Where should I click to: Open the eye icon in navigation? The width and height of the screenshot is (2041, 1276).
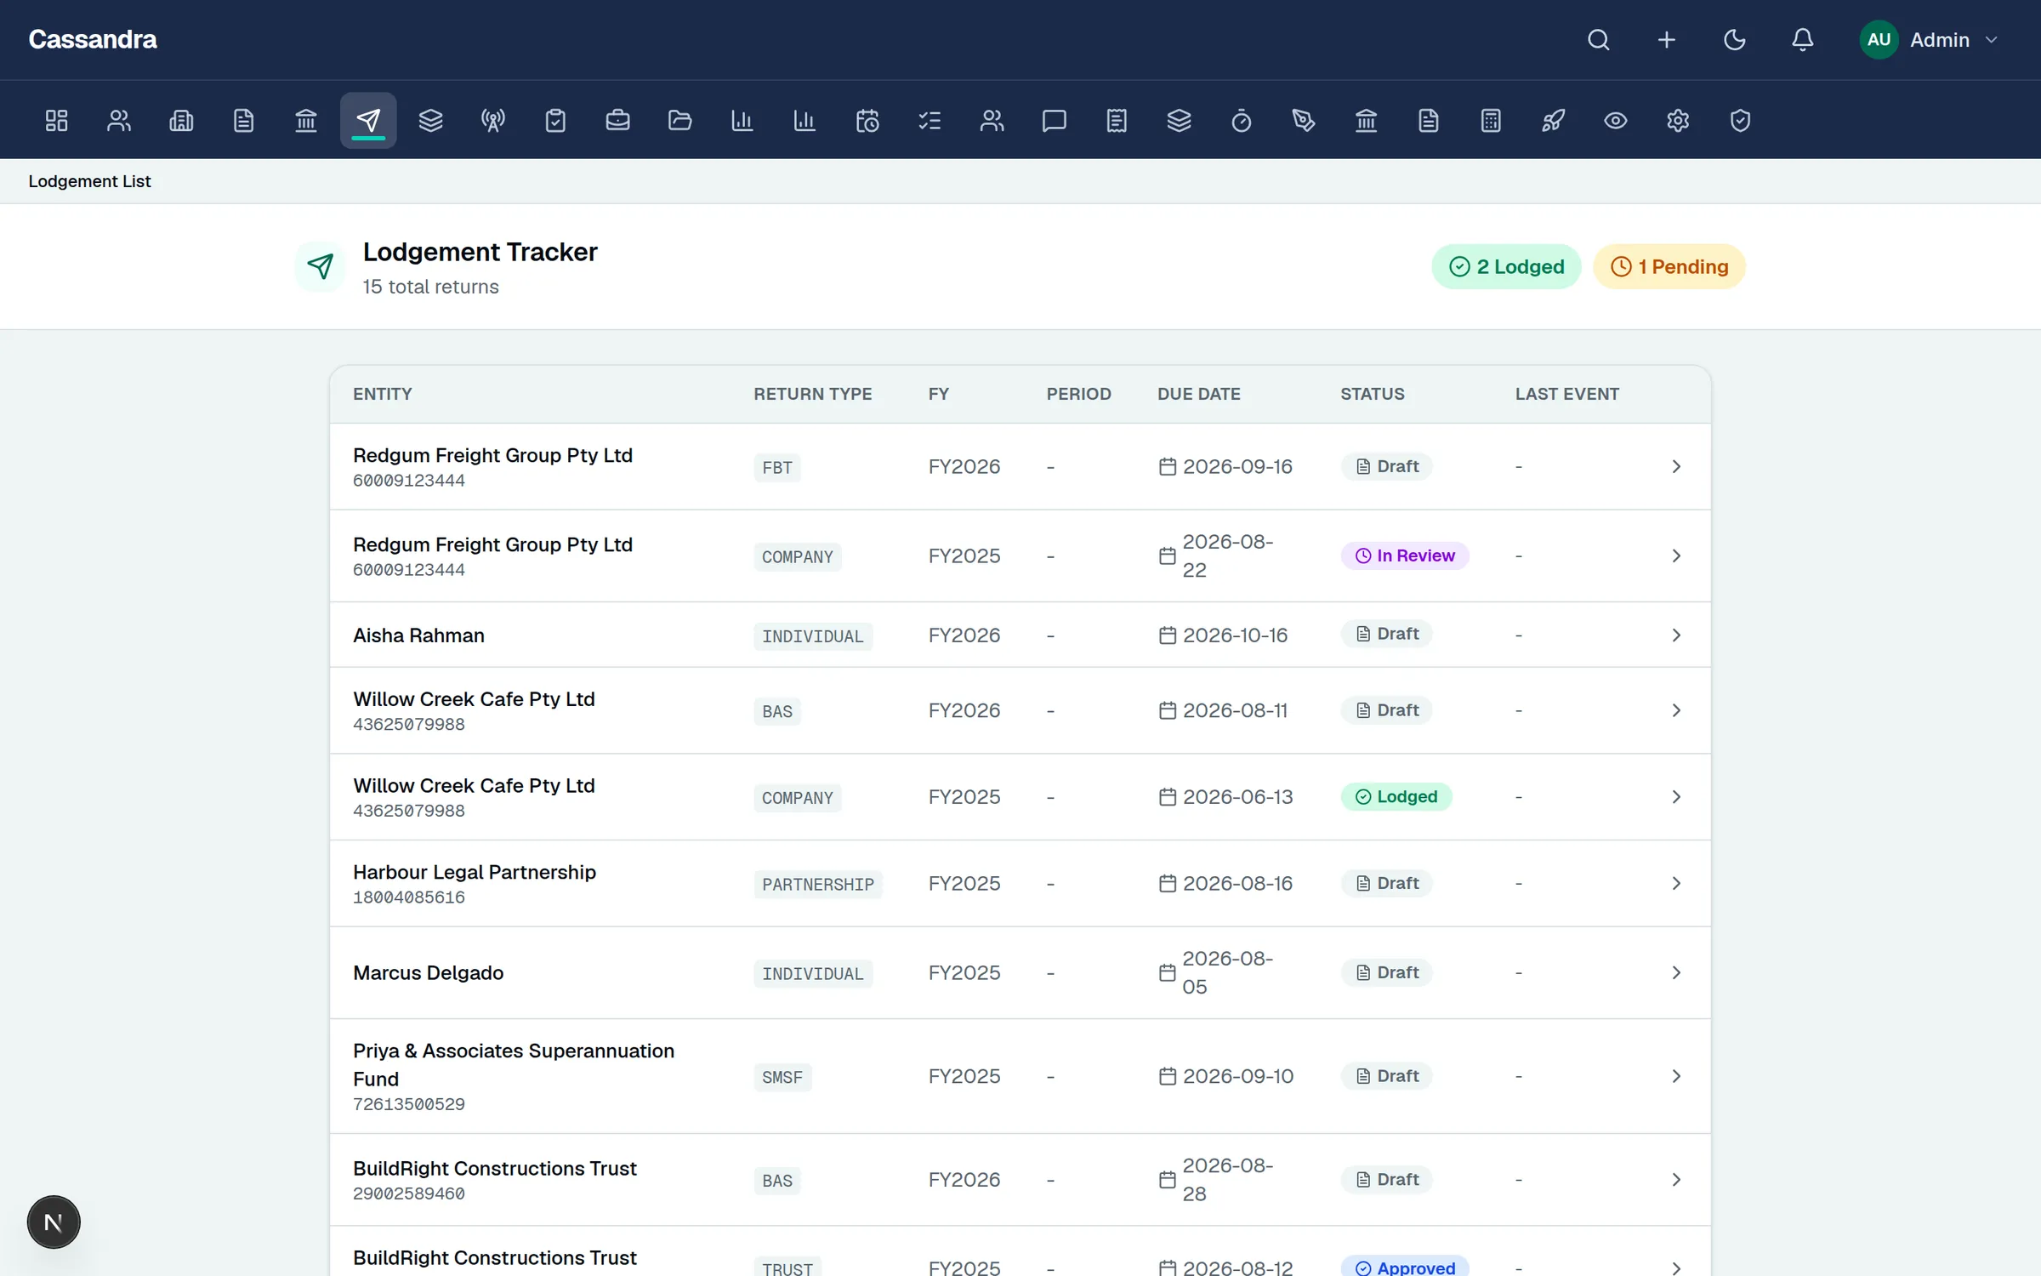tap(1616, 121)
